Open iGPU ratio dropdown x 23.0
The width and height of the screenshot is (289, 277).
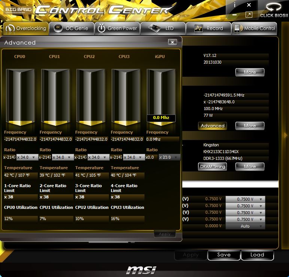[x=169, y=157]
